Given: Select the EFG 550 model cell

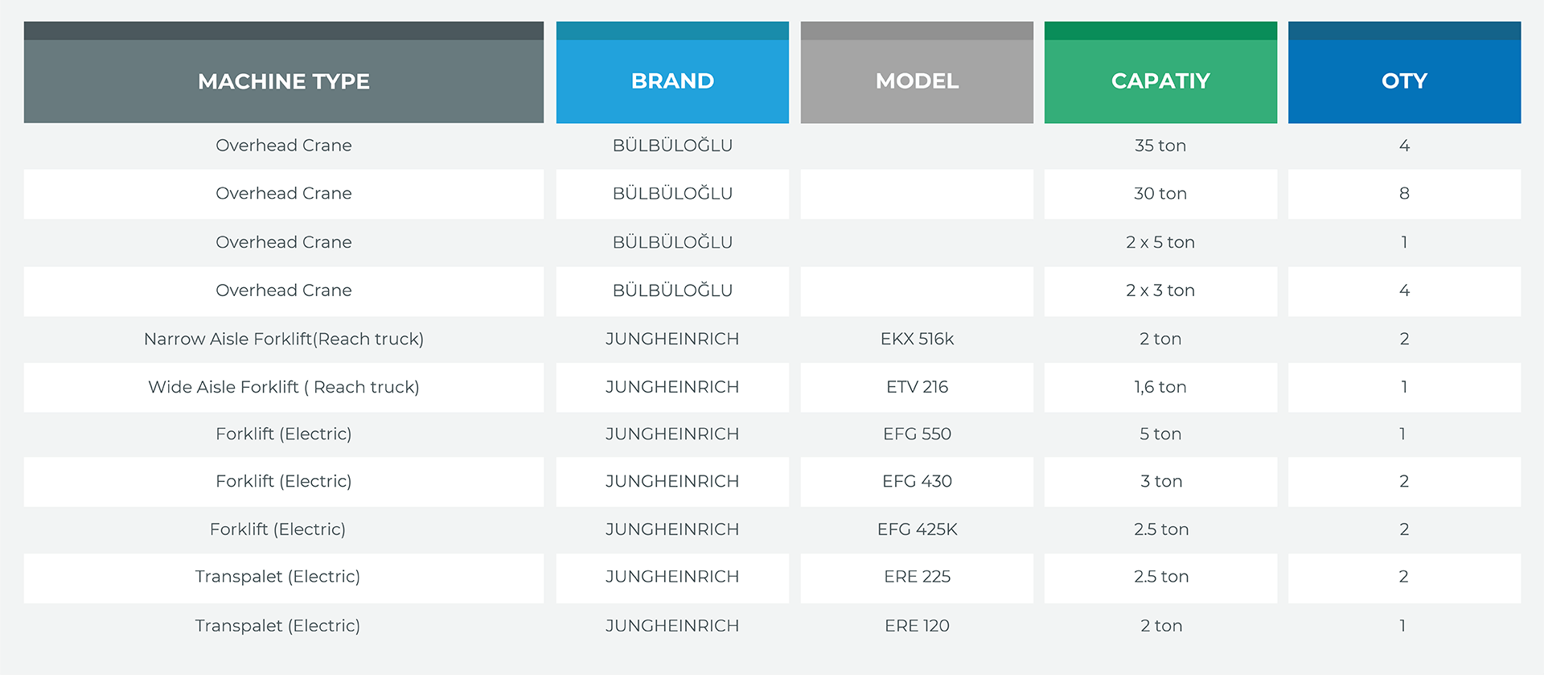Looking at the screenshot, I should pyautogui.click(x=917, y=434).
